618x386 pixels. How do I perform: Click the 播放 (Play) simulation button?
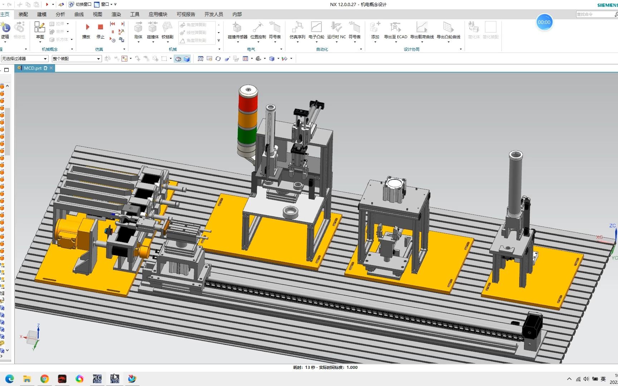pyautogui.click(x=87, y=30)
